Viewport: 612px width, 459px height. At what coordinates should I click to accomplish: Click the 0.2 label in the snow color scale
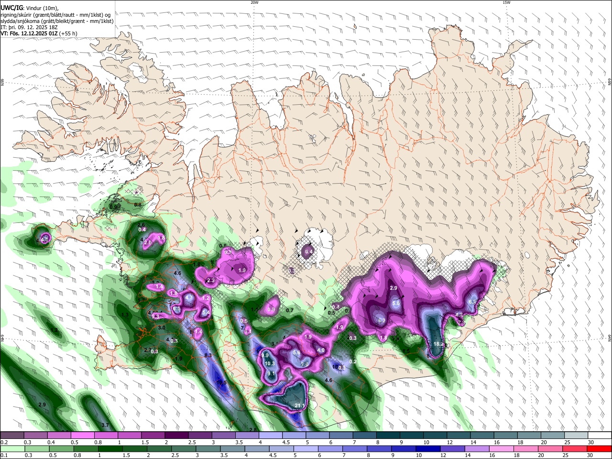pyautogui.click(x=4, y=442)
